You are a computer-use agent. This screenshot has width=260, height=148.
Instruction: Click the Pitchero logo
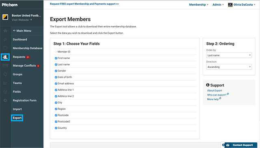click(x=10, y=5)
